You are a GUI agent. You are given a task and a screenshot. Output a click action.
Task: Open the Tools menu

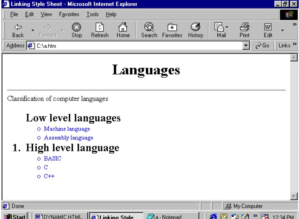pos(93,14)
